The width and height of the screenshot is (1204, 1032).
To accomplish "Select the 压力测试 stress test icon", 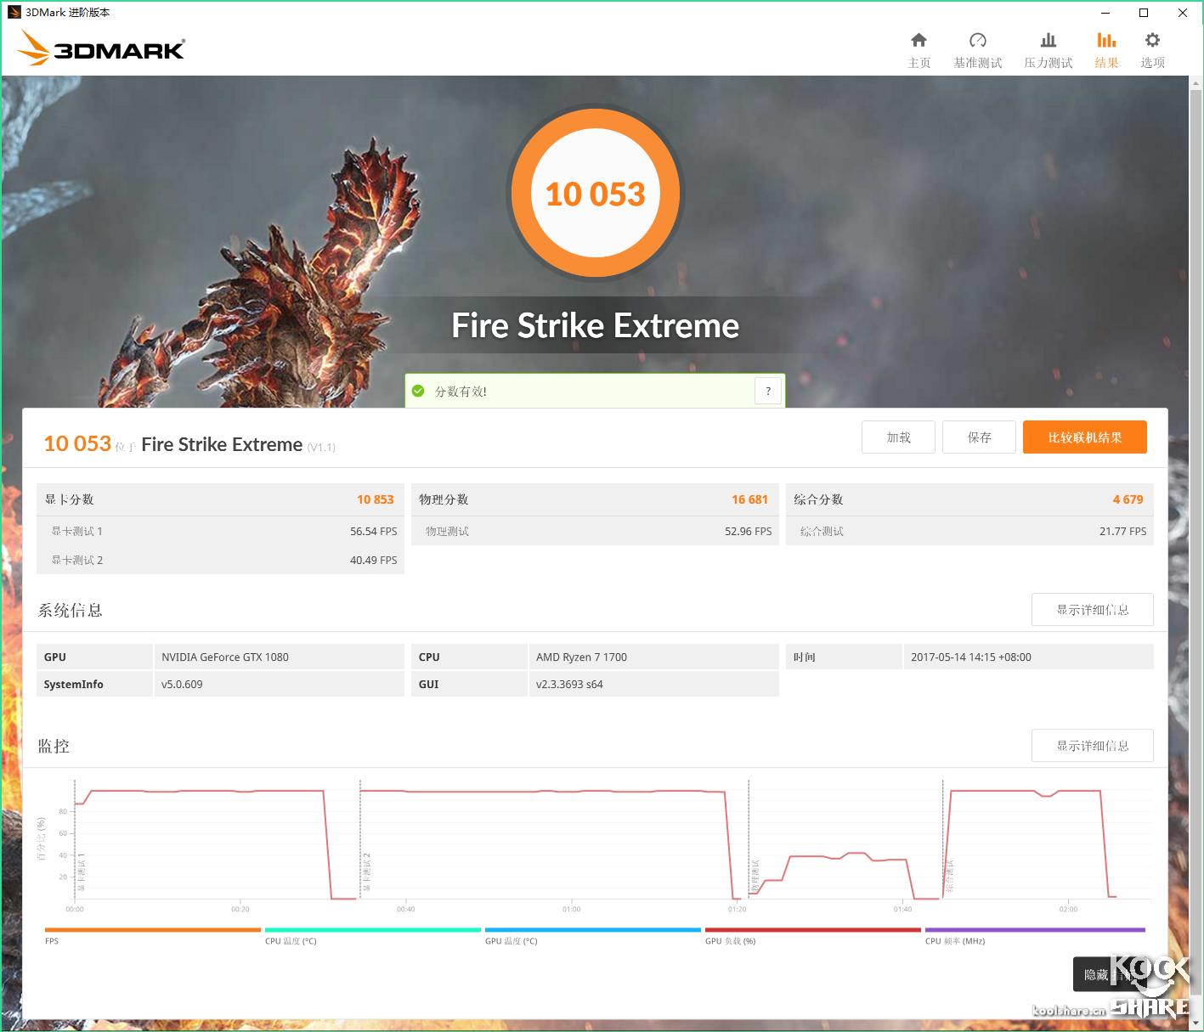I will pos(1047,48).
